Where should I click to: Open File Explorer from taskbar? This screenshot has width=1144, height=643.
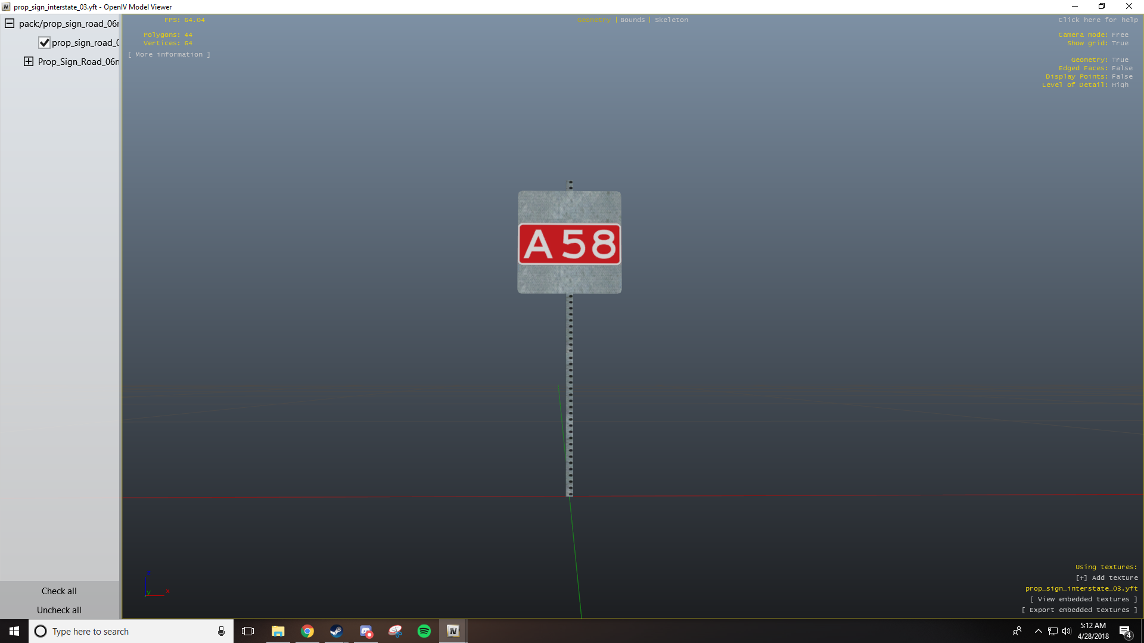(278, 631)
